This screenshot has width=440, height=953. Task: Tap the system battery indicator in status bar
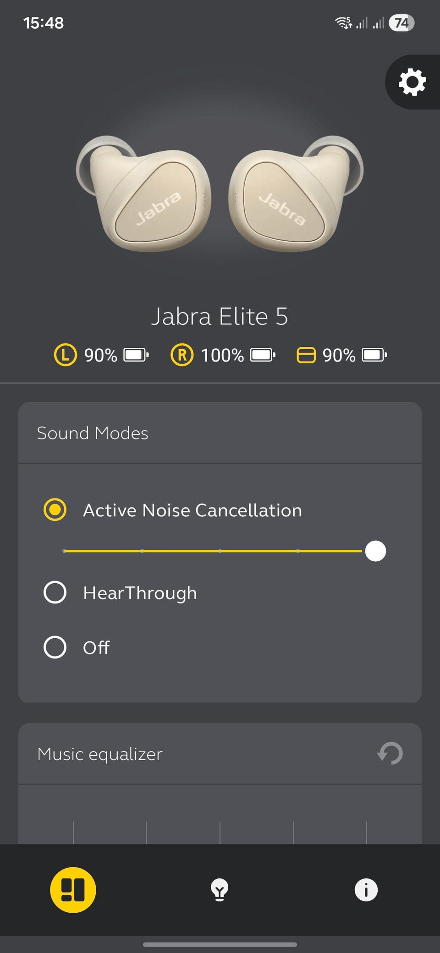click(x=401, y=23)
